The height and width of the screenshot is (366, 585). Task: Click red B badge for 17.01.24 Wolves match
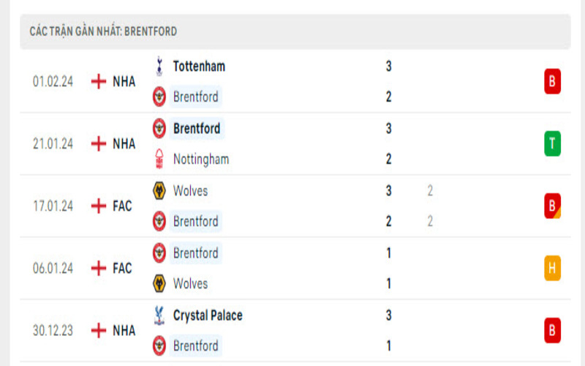(552, 206)
